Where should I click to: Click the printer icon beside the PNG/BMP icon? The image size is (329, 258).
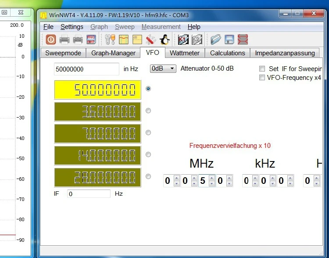point(78,39)
